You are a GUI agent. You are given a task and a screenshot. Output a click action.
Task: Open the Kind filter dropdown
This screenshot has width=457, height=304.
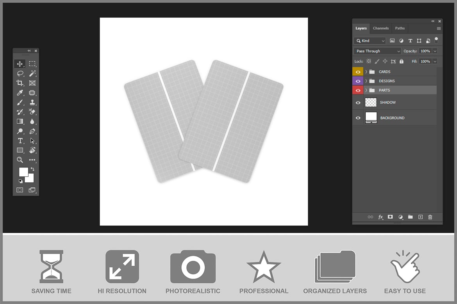[x=370, y=41]
